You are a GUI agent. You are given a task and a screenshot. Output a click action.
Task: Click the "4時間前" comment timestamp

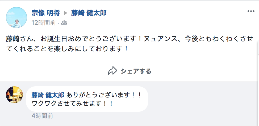42,116
